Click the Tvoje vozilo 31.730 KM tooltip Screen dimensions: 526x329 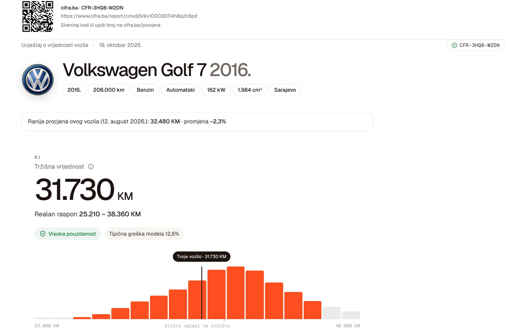[202, 257]
